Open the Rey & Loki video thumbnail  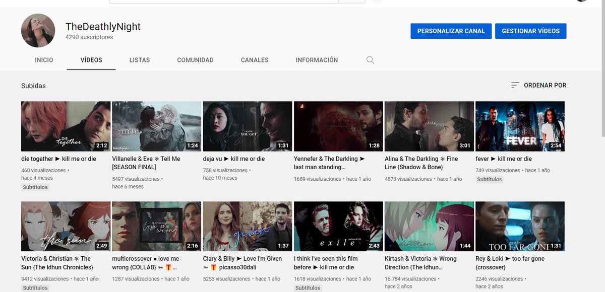click(x=520, y=227)
